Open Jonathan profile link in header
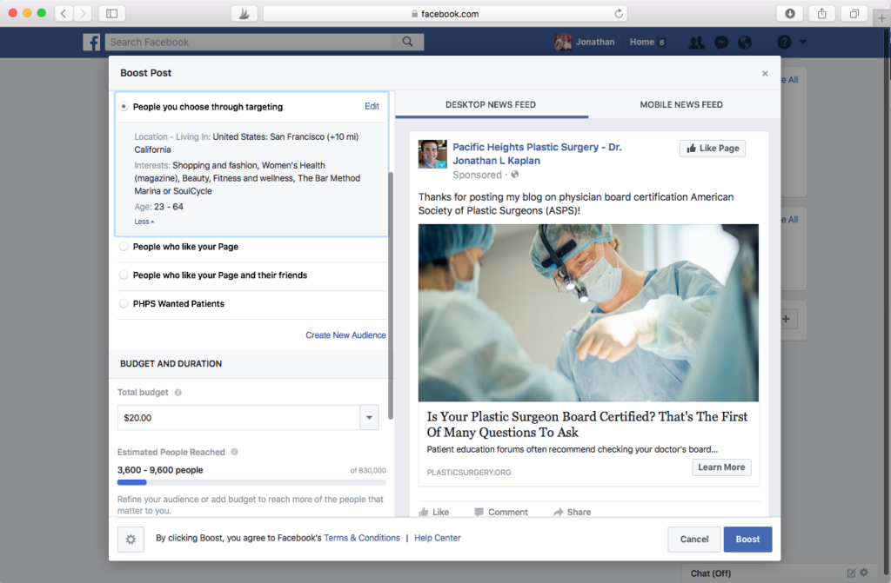The image size is (891, 583). coord(595,42)
